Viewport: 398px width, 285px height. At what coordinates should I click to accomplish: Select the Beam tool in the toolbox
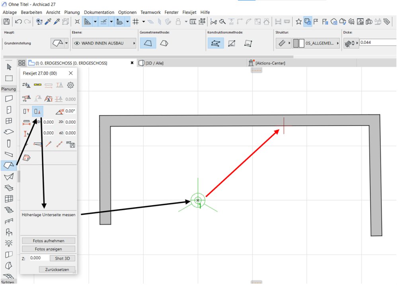(9, 154)
